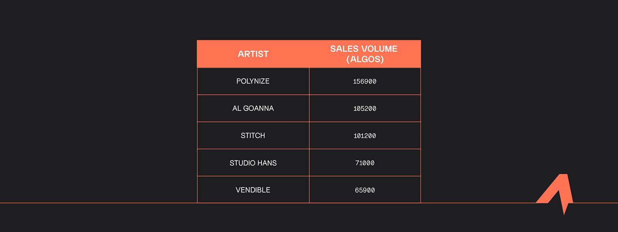618x232 pixels.
Task: Click the word GOANNA in table
Action: coord(258,109)
